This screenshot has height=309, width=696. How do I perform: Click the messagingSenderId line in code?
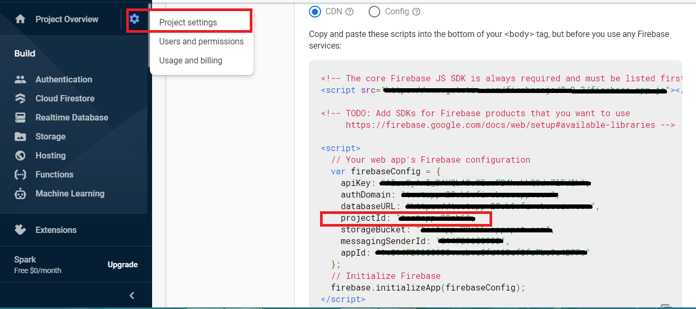click(x=426, y=241)
